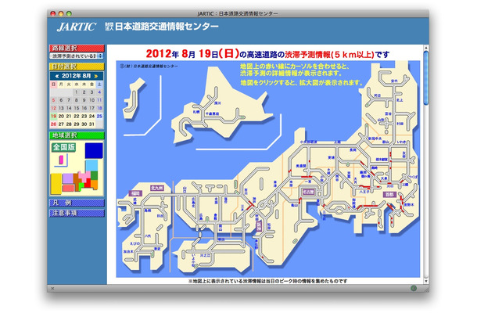Click the 八王子 label on the map
The image size is (477, 313).
(x=364, y=192)
